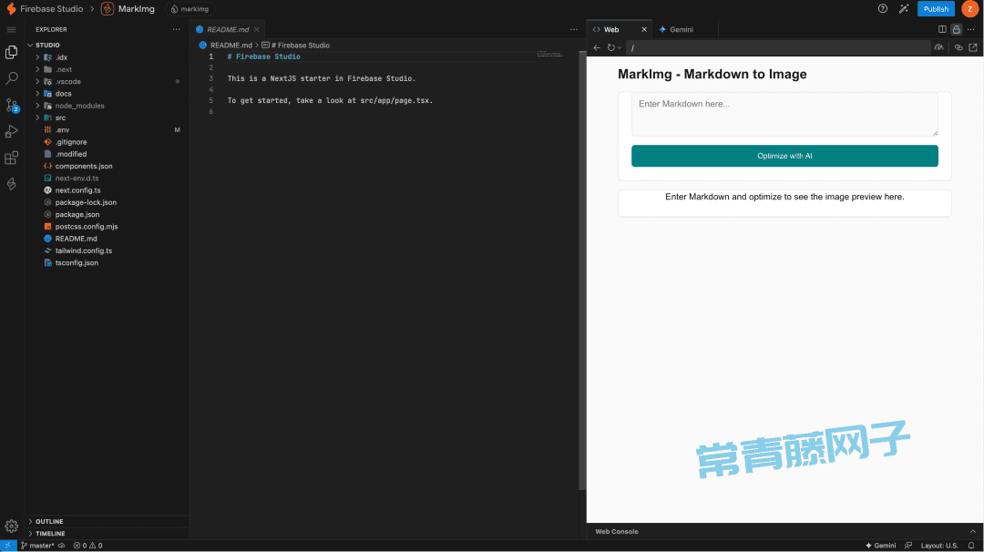Screen dimensions: 984x552
Task: Expand the .vscode folder
Action: point(37,82)
